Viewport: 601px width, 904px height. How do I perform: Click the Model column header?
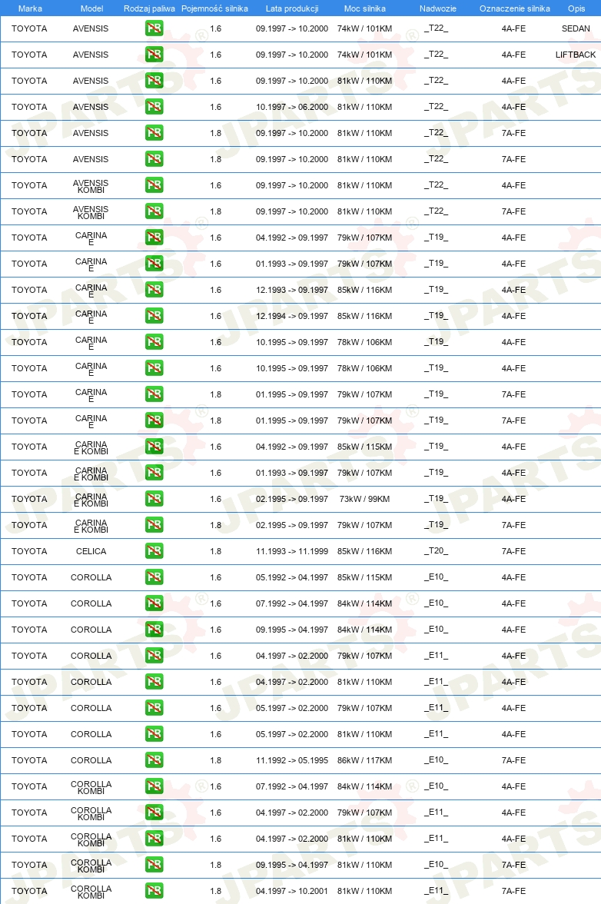point(91,8)
